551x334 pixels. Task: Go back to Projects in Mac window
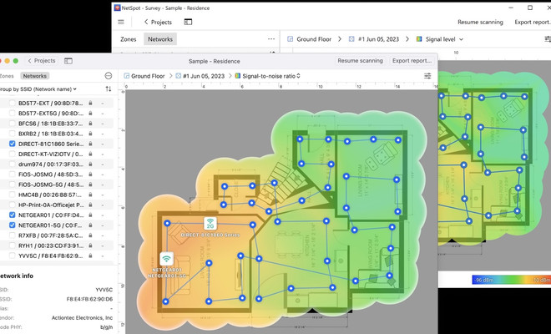coord(42,60)
